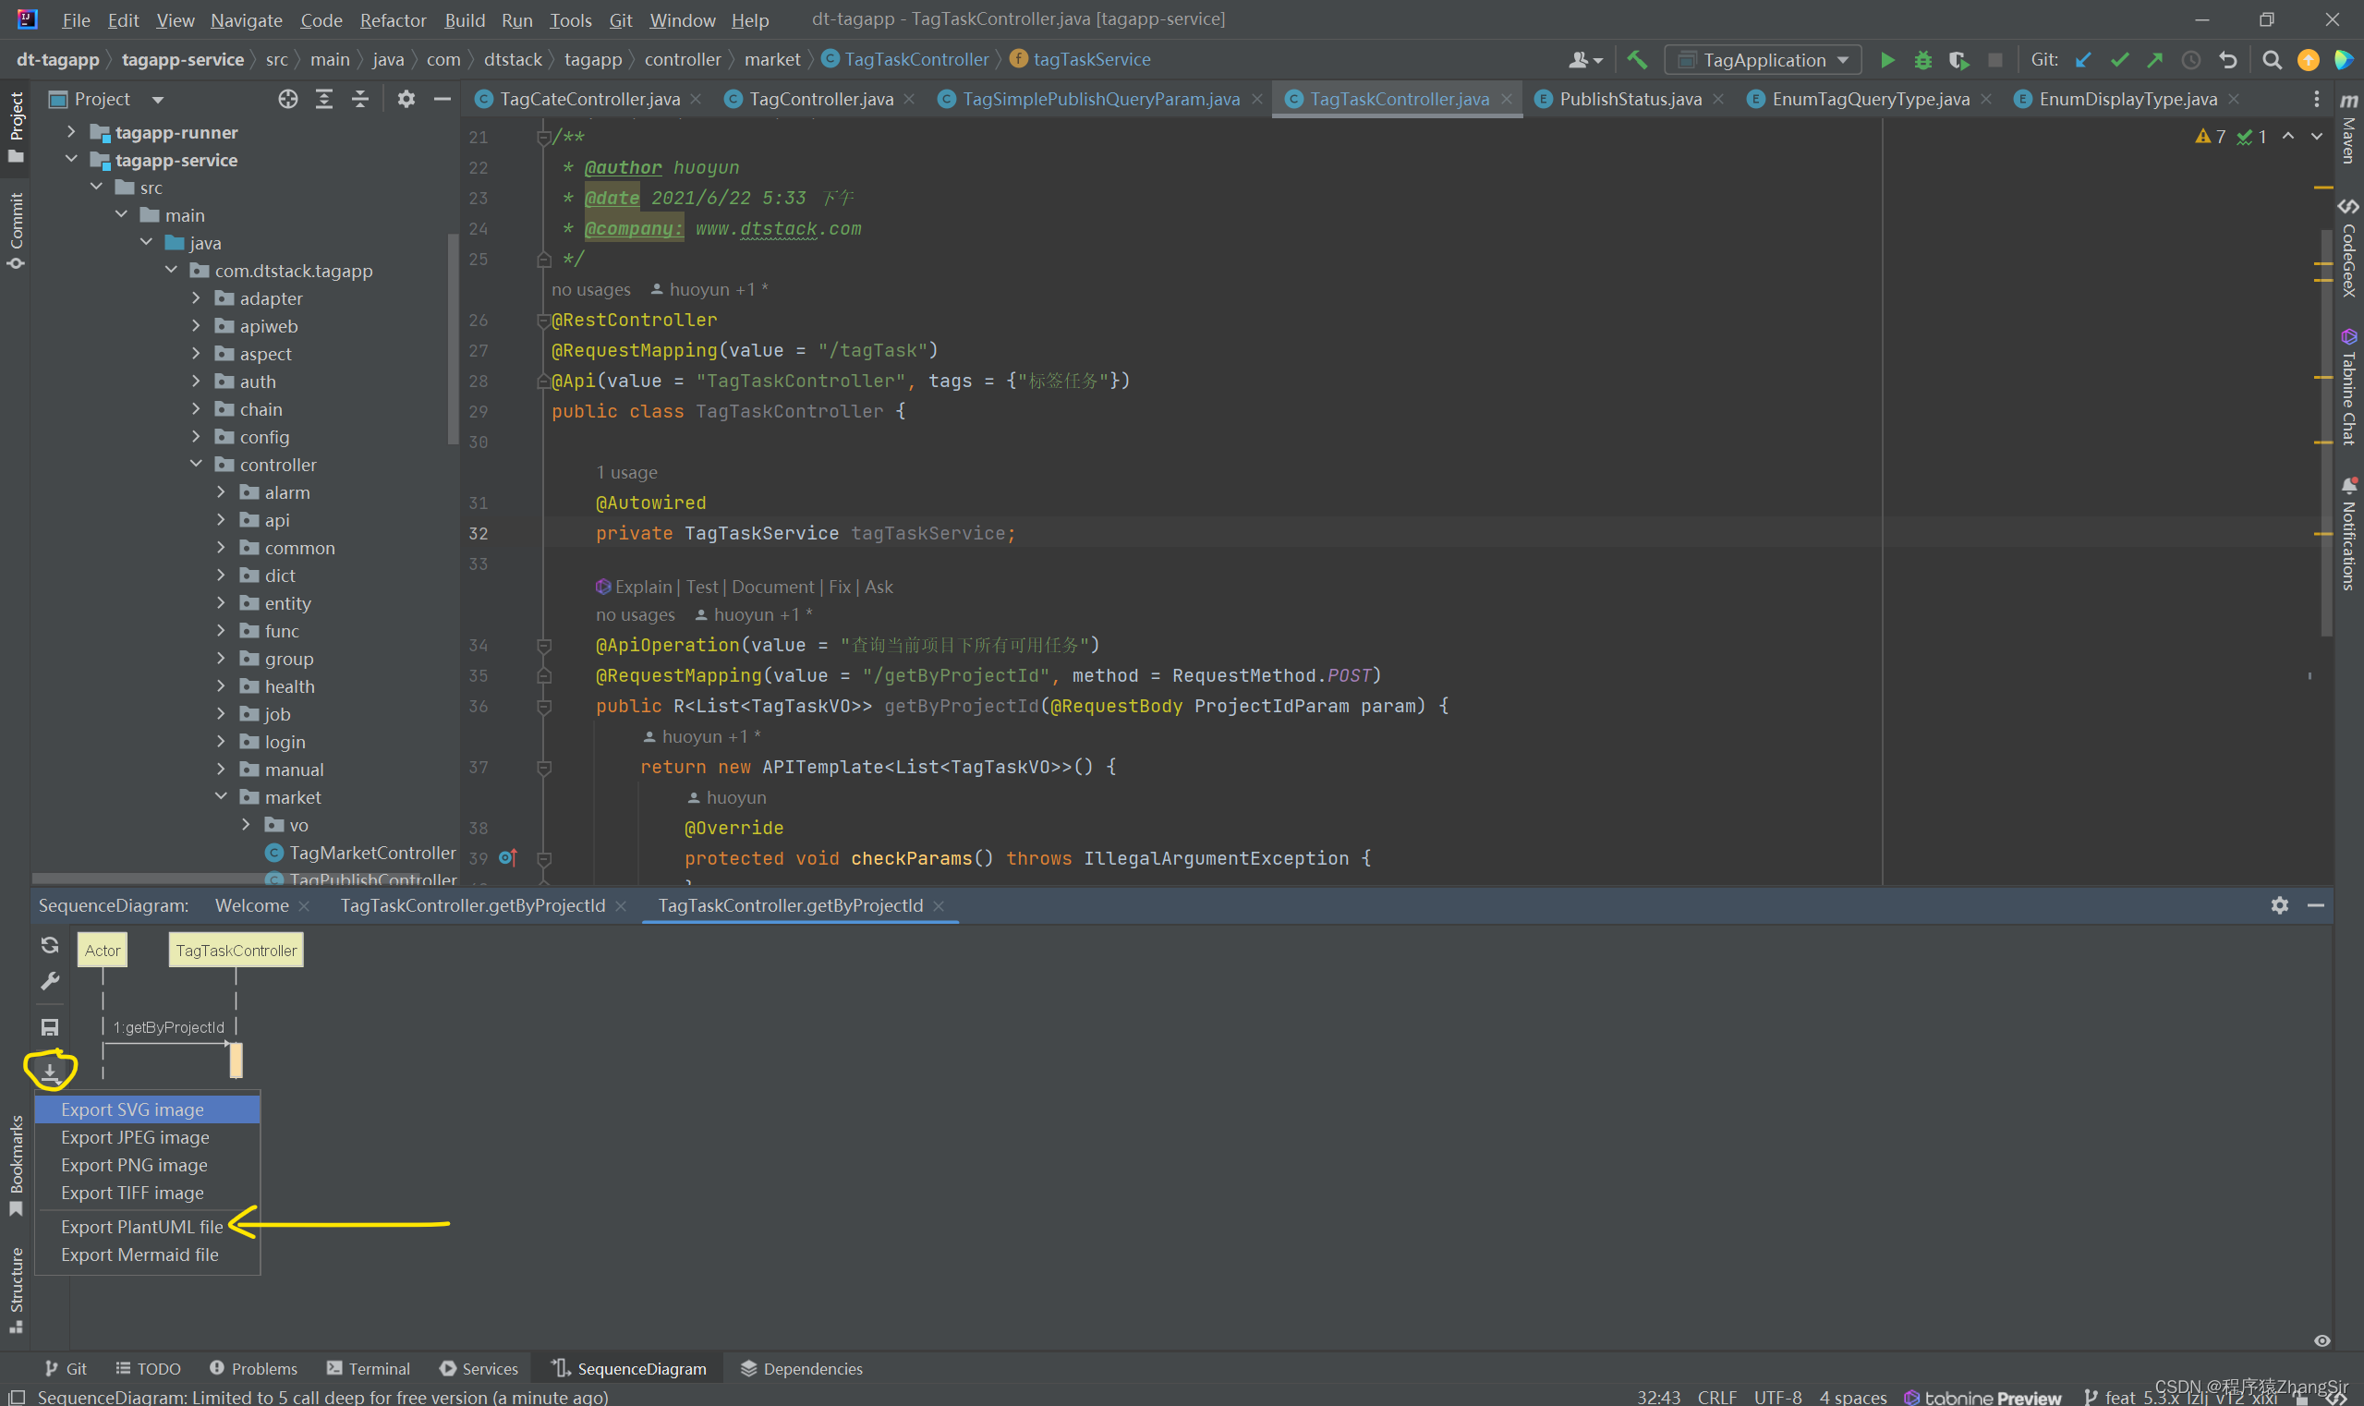Image resolution: width=2364 pixels, height=1406 pixels.
Task: Open the Refactor menu
Action: [x=393, y=20]
